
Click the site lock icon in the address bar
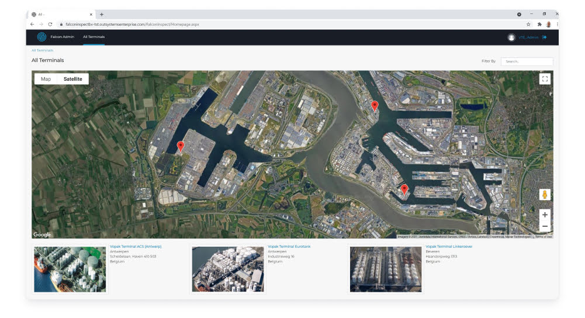61,25
